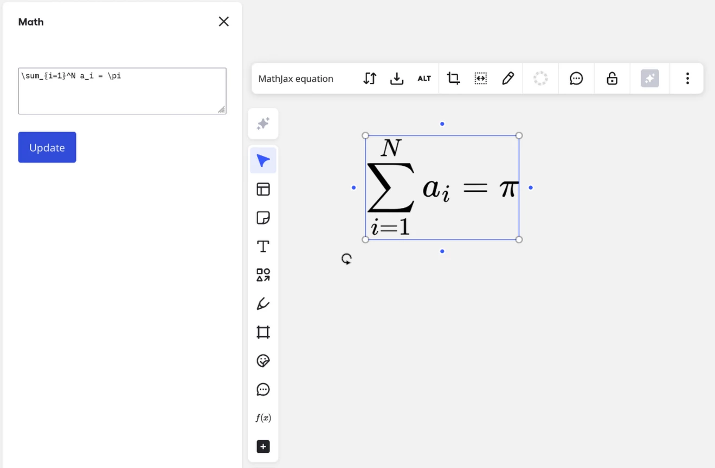Click the top-right corner handle of equation
715x468 pixels.
point(519,135)
